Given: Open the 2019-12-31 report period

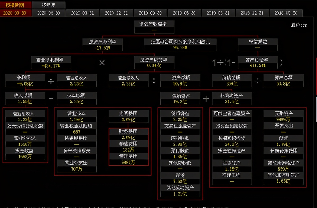Looking at the screenshot, I should [x=116, y=13].
